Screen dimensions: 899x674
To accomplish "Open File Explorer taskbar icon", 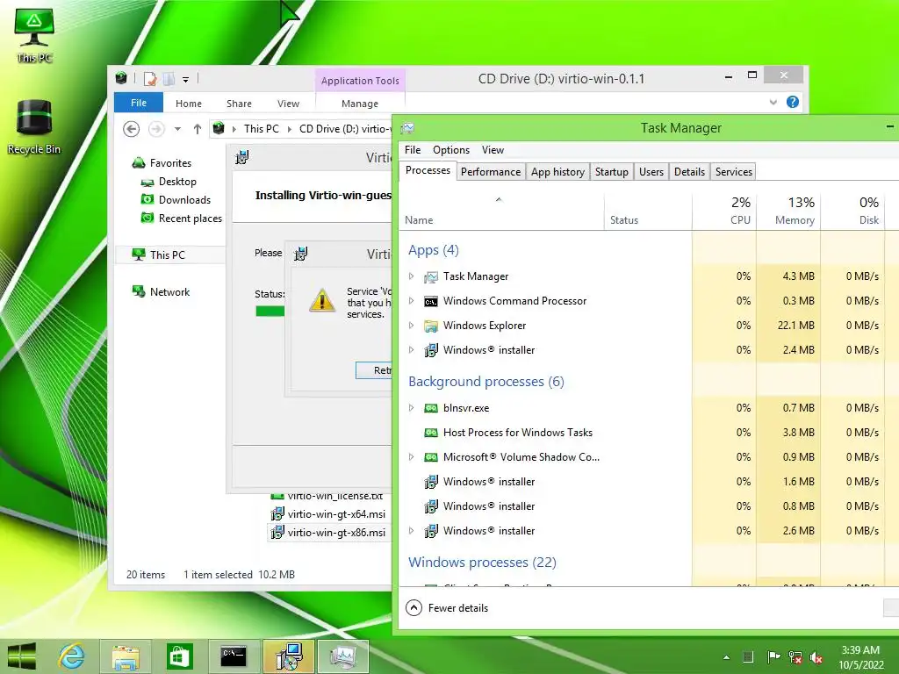I will pos(126,656).
